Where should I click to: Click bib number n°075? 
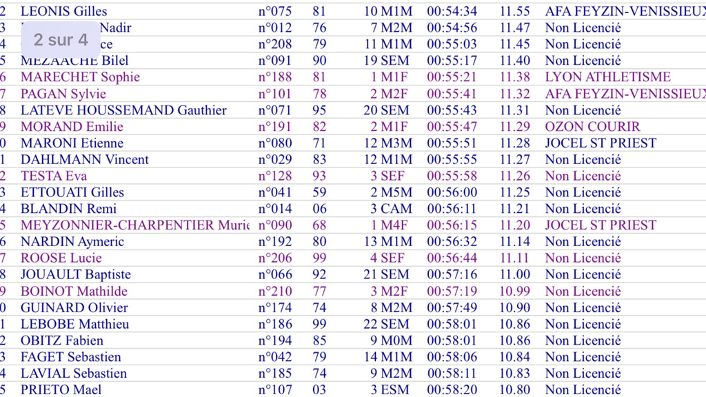click(274, 12)
